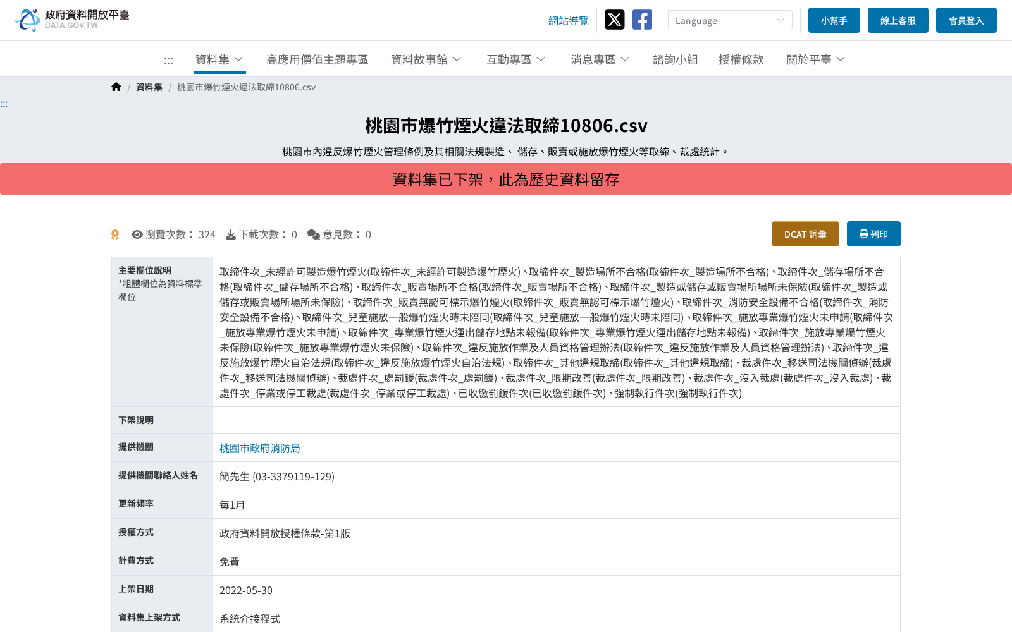Click the 意見數 0 counter text
The width and height of the screenshot is (1012, 632).
[347, 234]
